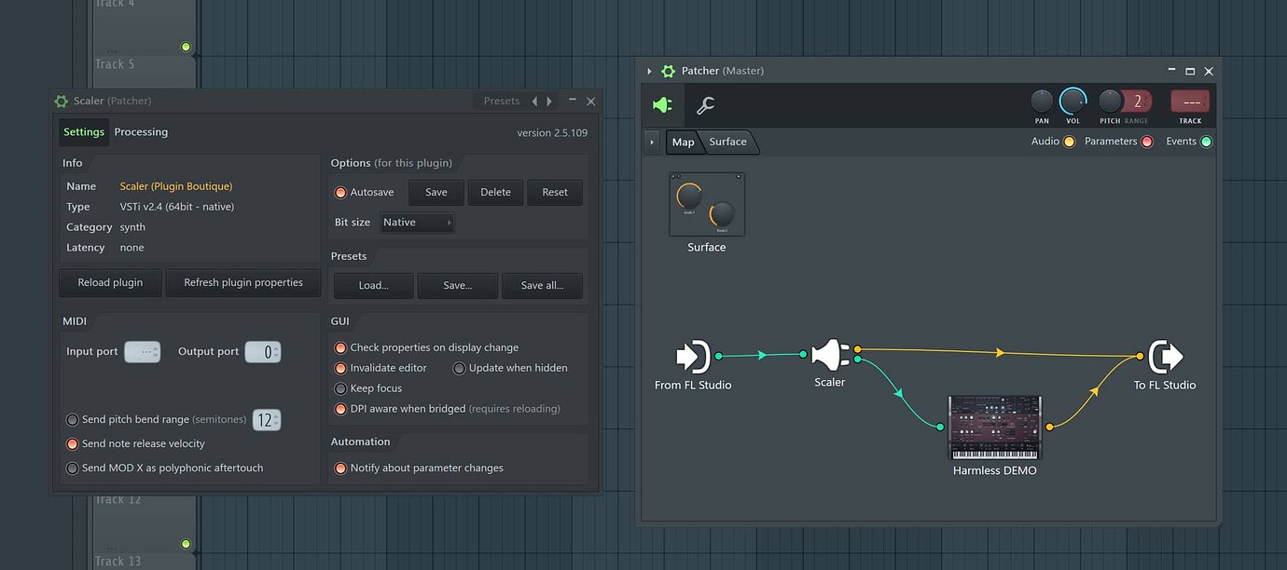Select the To FL Studio output node
Screen dimensions: 1287x570
coord(1165,357)
